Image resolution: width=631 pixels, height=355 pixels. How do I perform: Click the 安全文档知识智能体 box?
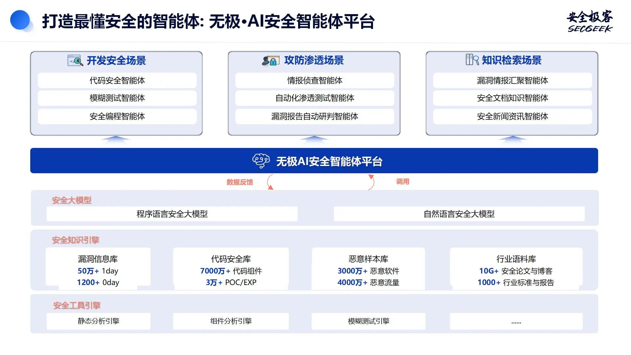(x=512, y=98)
